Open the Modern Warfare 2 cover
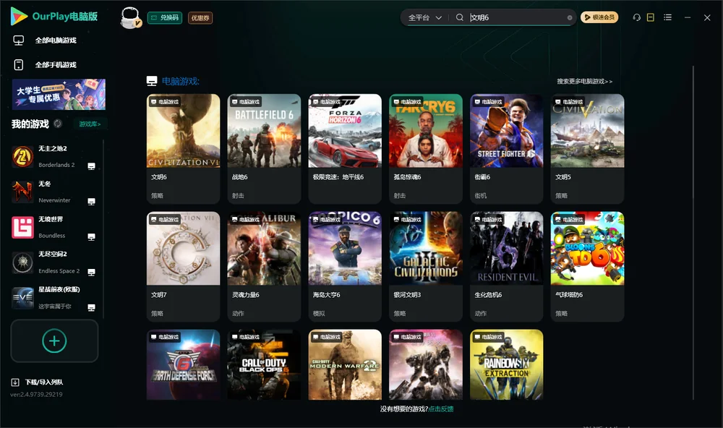Viewport: 723px width, 428px height. coord(345,364)
